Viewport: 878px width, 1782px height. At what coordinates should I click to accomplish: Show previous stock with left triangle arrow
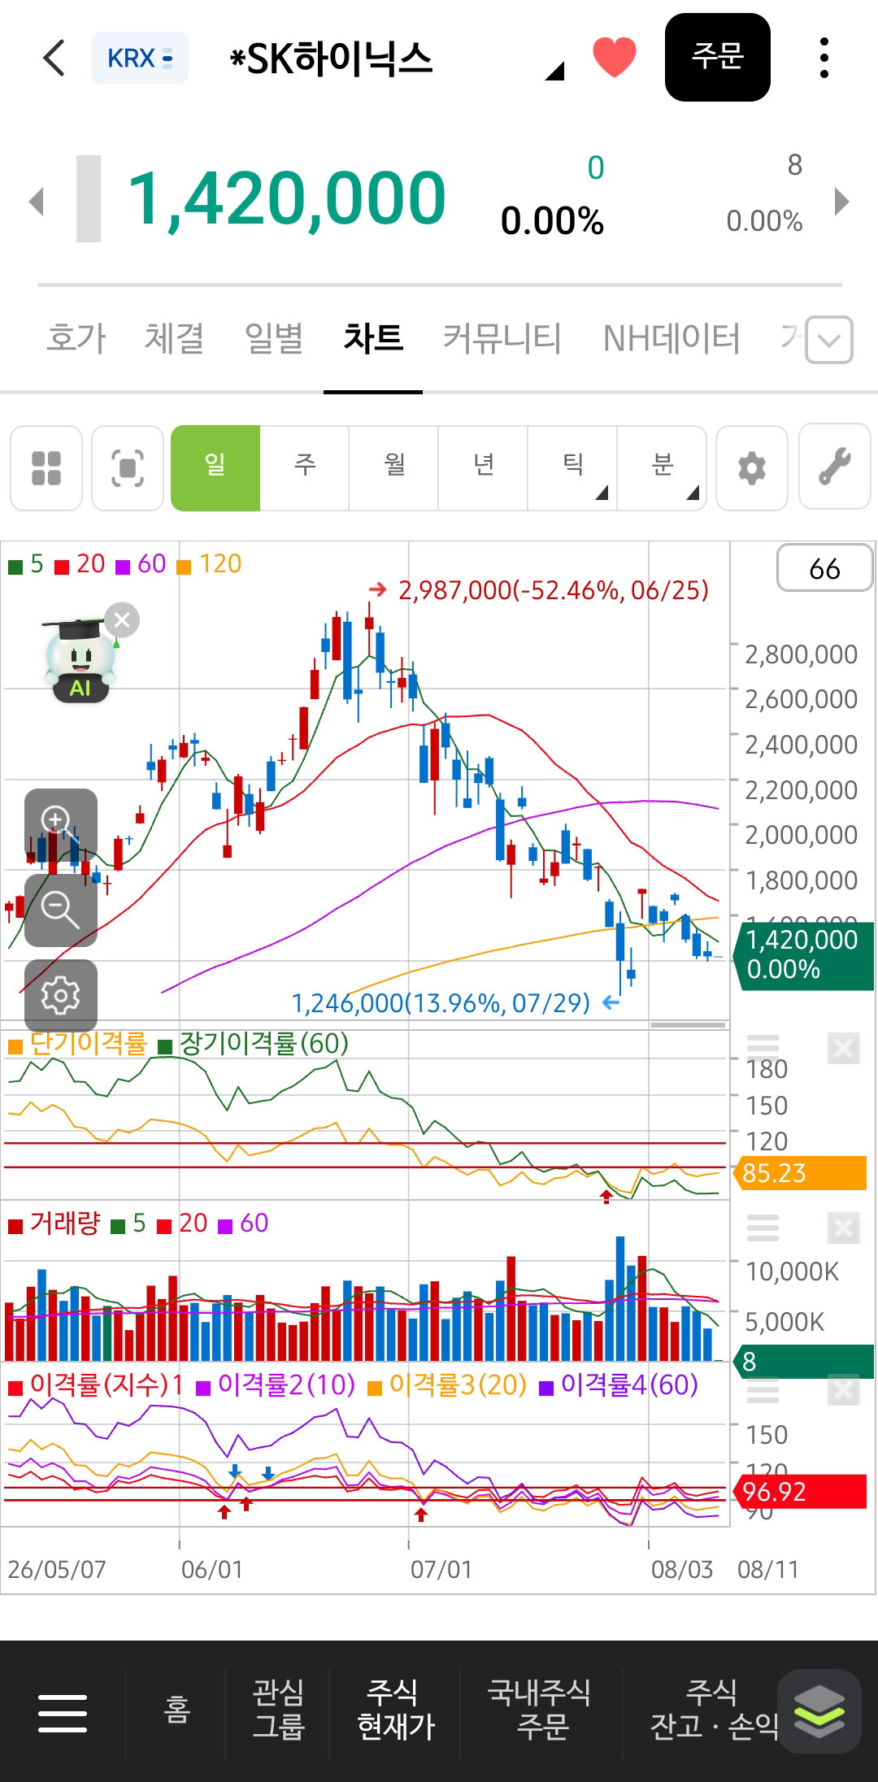(x=36, y=201)
